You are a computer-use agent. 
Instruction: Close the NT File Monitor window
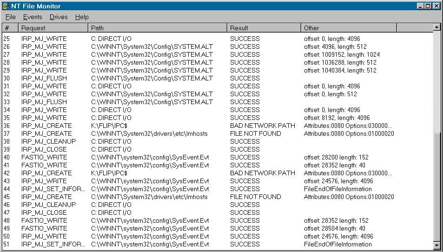[436, 6]
